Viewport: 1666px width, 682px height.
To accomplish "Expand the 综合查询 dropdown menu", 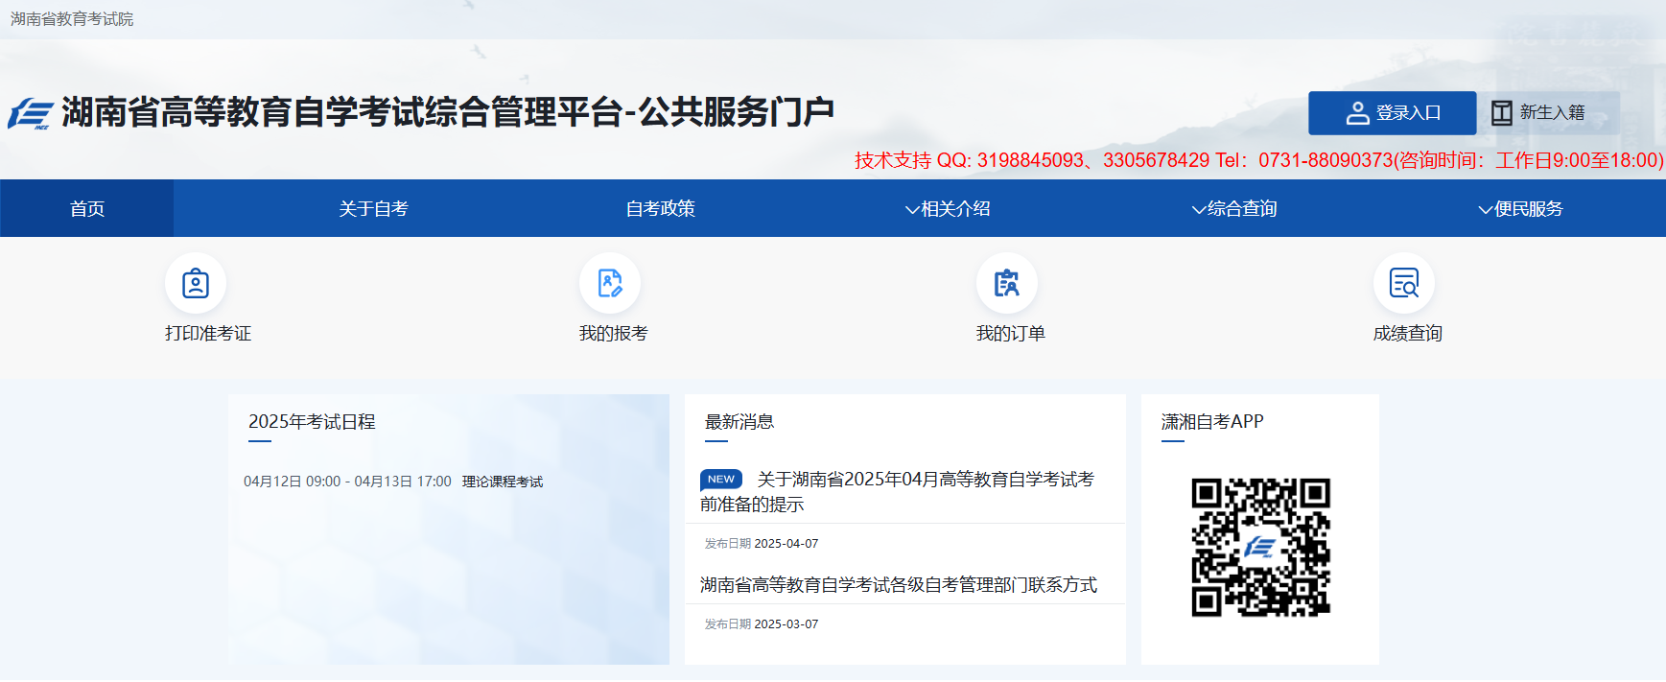I will tap(1234, 209).
